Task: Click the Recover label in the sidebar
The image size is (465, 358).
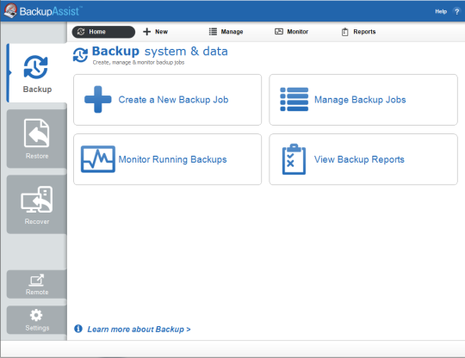Action: (37, 221)
